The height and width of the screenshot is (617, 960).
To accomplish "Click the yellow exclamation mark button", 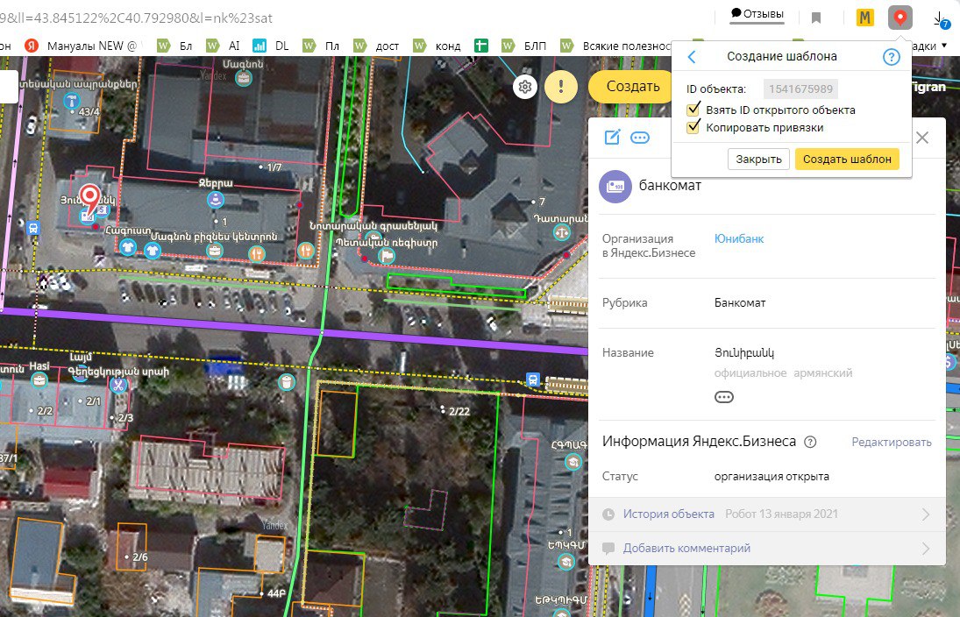I will coord(561,87).
